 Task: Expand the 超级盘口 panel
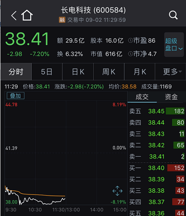pos(174,45)
